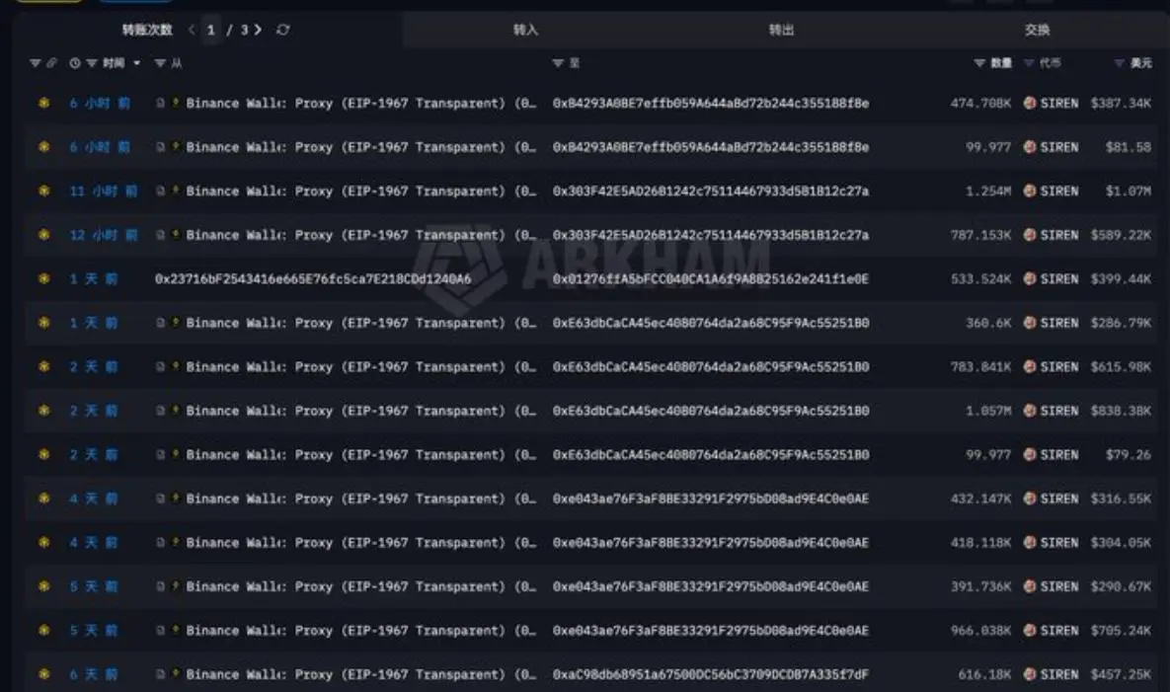
Task: Click SIREN token icon in $387.34K row
Action: pos(1030,103)
